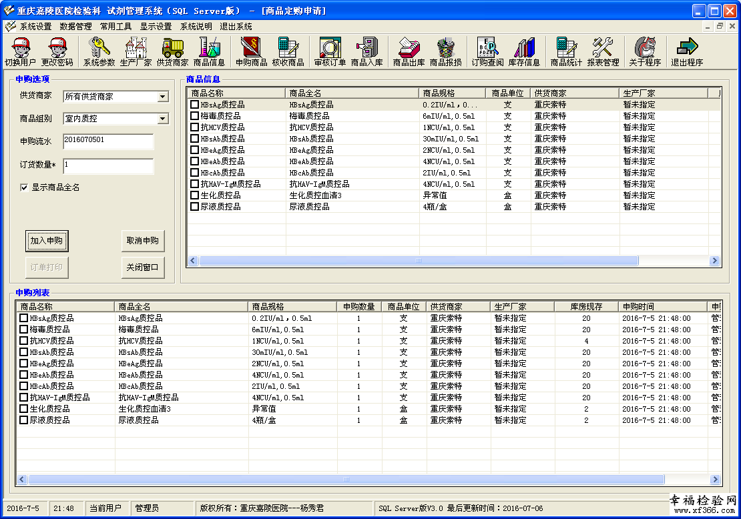Click 申购数量 column header in 申购列表
Viewport: 741px width, 519px height.
[359, 306]
